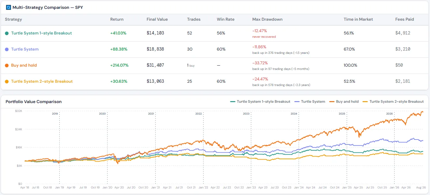Click the -24.47% max drawdown value
430x195 pixels.
coord(260,79)
